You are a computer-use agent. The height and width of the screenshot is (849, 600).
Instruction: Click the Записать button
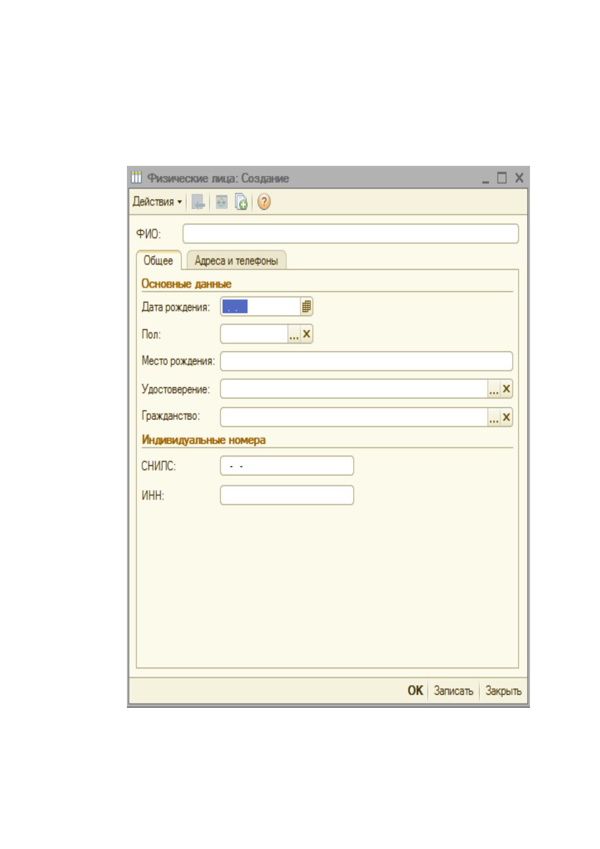(x=453, y=691)
